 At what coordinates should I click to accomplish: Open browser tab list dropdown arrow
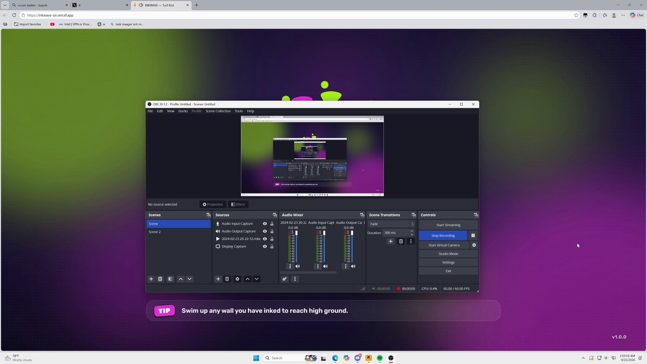(x=4, y=5)
